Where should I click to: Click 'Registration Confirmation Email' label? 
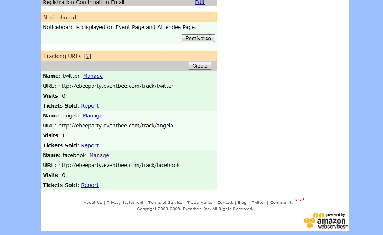tap(84, 3)
